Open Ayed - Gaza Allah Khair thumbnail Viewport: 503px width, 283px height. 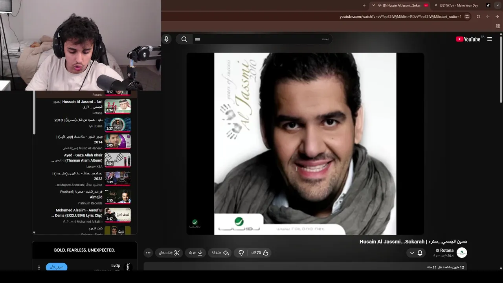coord(117,160)
